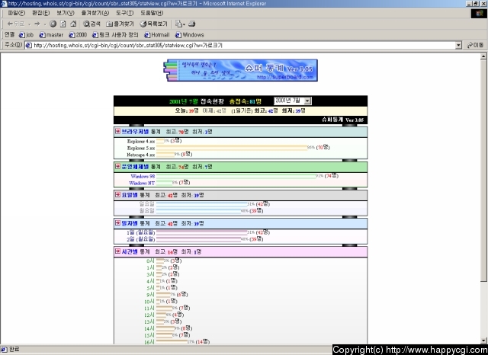Image resolution: width=488 pixels, height=355 pixels.
Task: Click the Windows NT row label
Action: coord(142,183)
